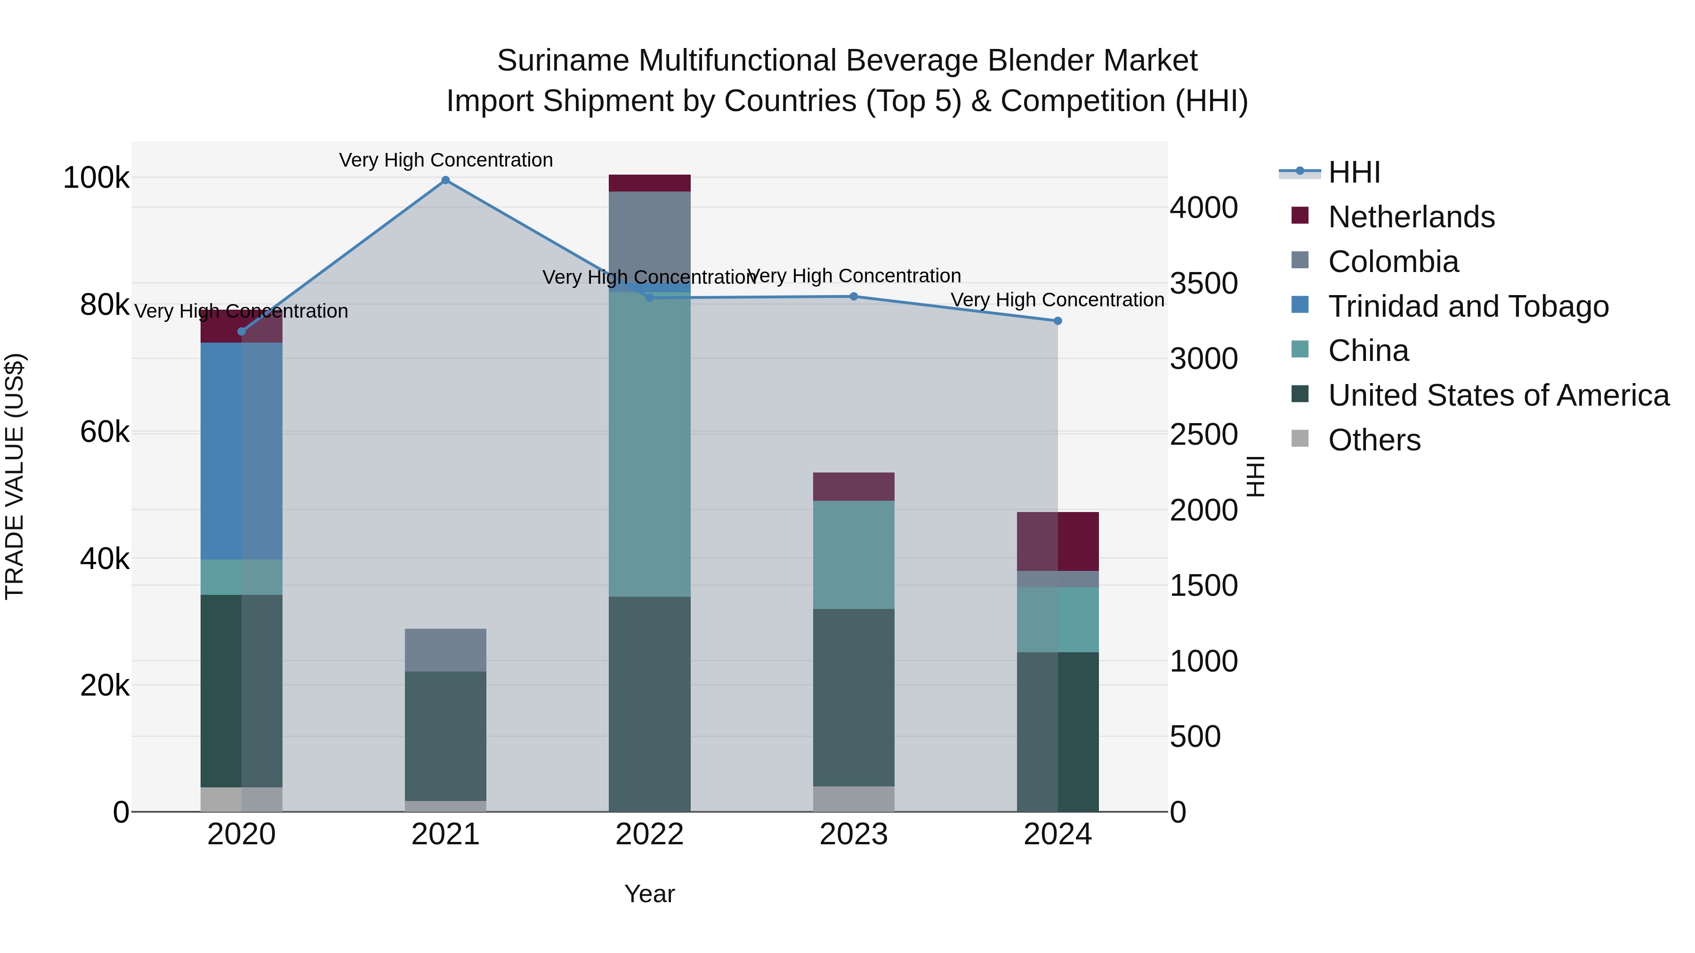The height and width of the screenshot is (953, 1695).
Task: Click the 2022 China bar segment
Action: (649, 445)
